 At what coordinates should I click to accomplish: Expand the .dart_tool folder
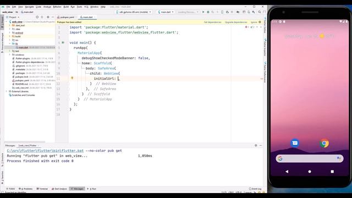pos(10,25)
